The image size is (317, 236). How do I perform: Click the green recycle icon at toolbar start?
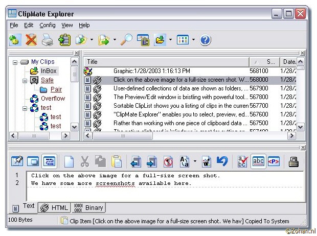pos(15,40)
